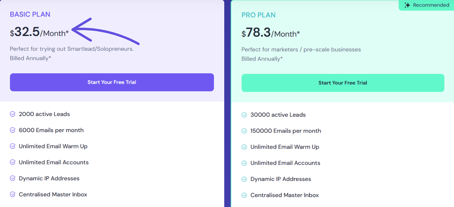Screen dimensions: 454x207
Task: Click check icon beside 30000 active Leads
Action: click(244, 115)
